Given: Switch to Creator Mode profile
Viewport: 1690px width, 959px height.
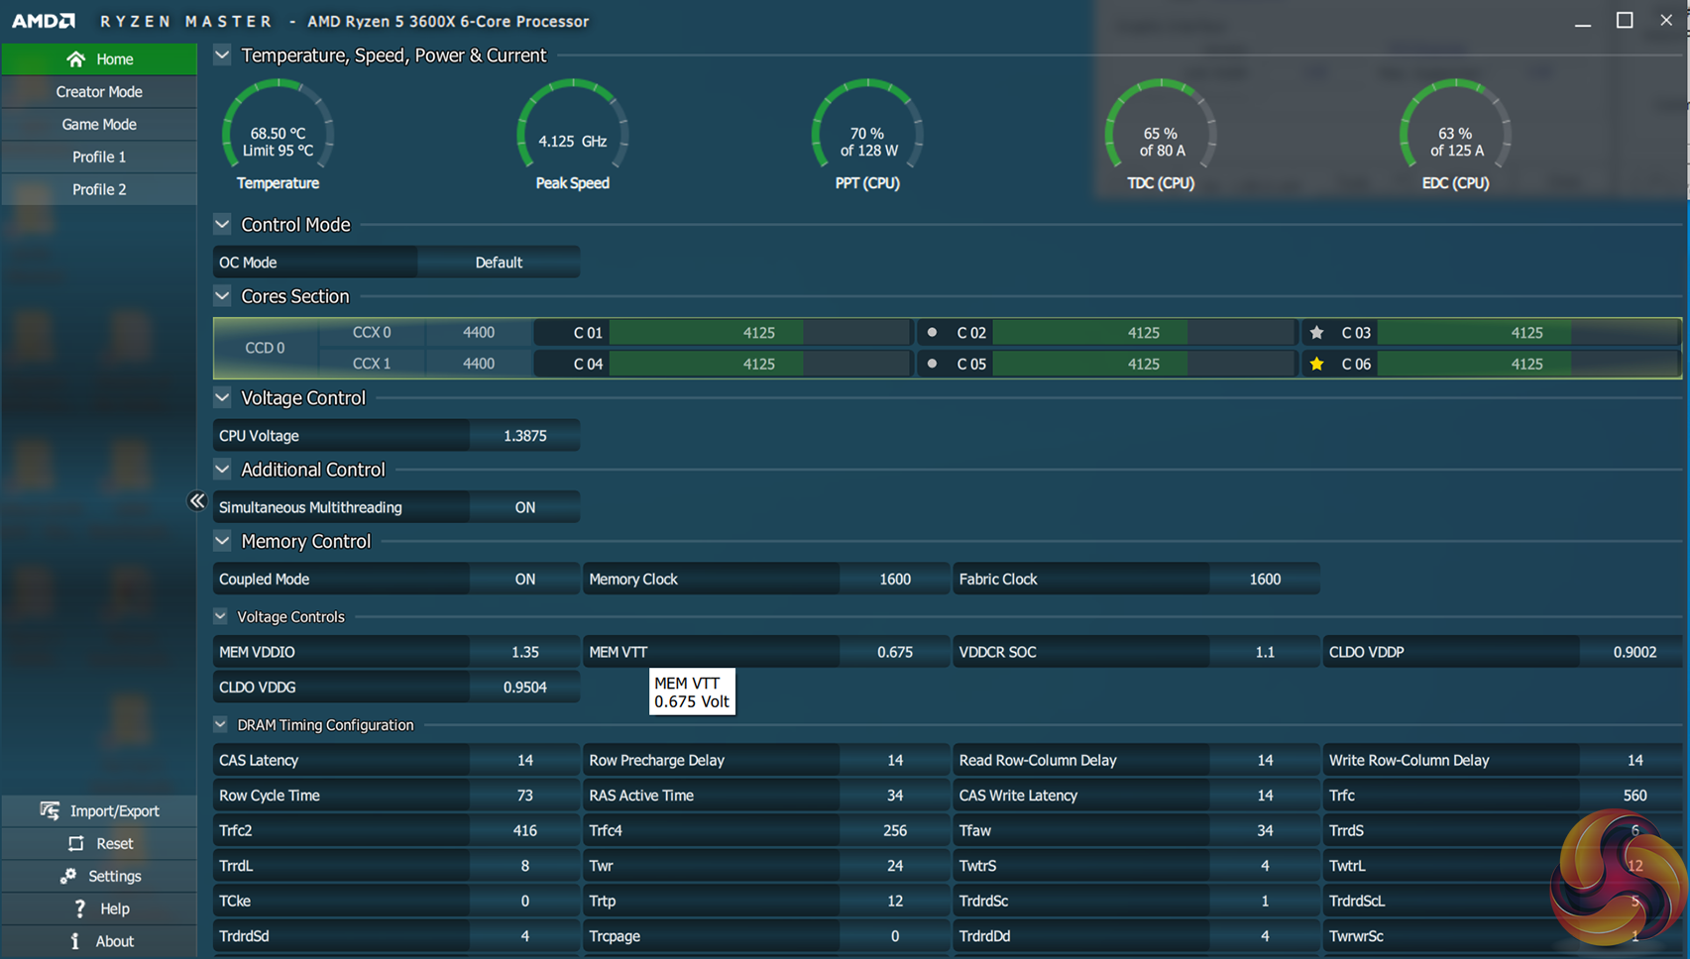Looking at the screenshot, I should (x=99, y=92).
